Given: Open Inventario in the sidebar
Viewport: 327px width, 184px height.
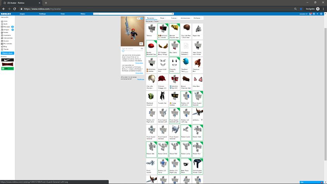Looking at the screenshot, I should pyautogui.click(x=6, y=35).
